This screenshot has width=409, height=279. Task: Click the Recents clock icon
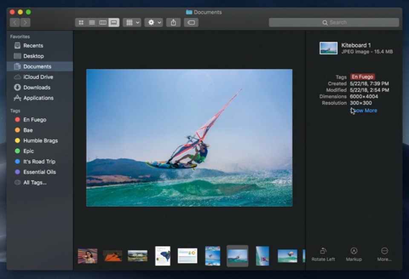coord(17,46)
